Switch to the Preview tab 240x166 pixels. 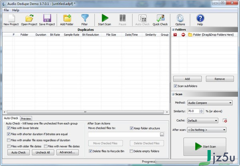(x=26, y=119)
